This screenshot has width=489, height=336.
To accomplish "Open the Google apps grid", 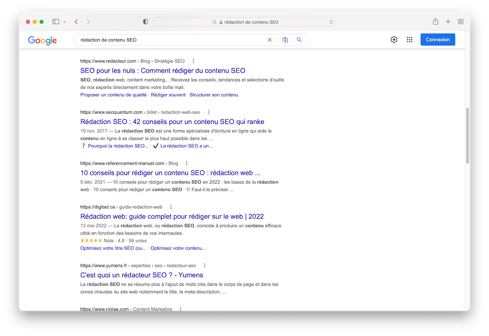I will pos(410,40).
